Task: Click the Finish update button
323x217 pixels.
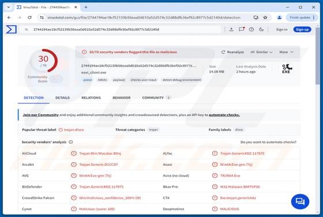Action: pyautogui.click(x=300, y=17)
